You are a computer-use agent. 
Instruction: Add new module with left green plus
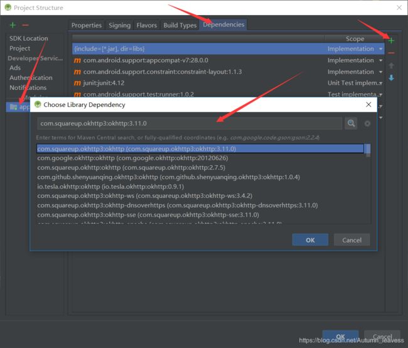click(13, 25)
